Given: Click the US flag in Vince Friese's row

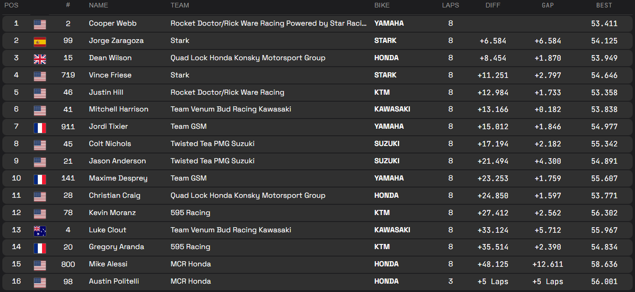Looking at the screenshot, I should 40,76.
